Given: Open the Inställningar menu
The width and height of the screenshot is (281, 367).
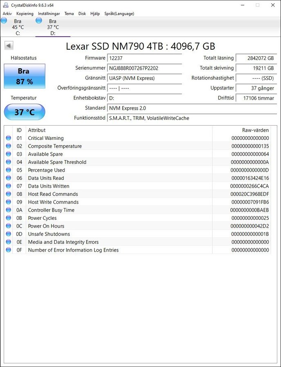Looking at the screenshot, I should click(49, 13).
